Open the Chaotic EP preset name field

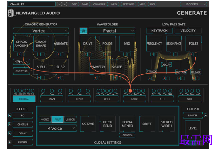tap(32, 4)
